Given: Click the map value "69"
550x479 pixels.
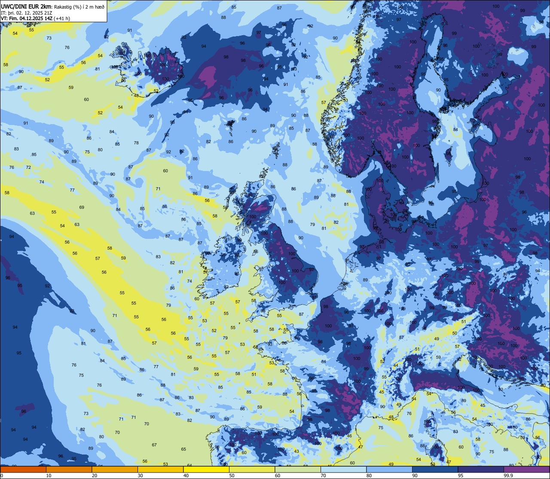Looking at the screenshot, I should 82,207.
